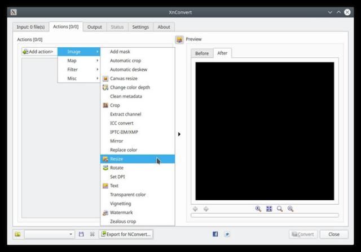Click the fit-to-window preview icon
This screenshot has width=361, height=252.
click(x=269, y=209)
